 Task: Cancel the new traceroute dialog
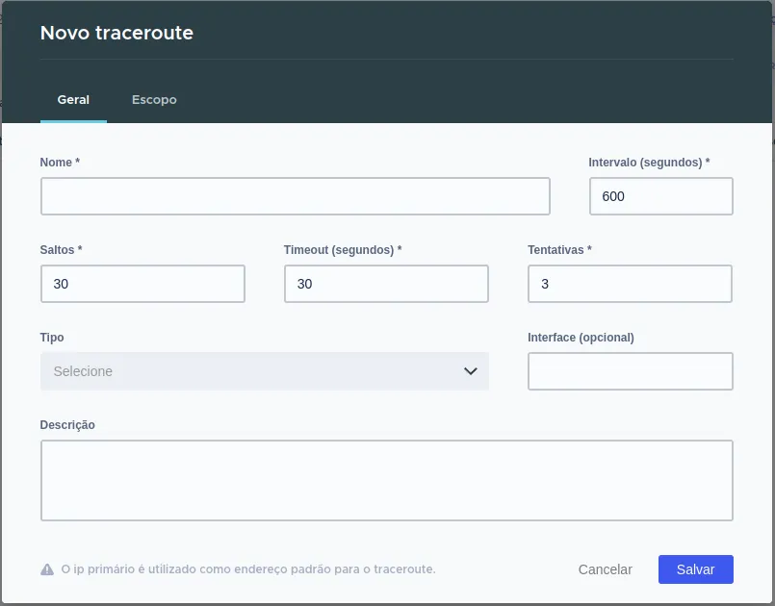pyautogui.click(x=605, y=569)
